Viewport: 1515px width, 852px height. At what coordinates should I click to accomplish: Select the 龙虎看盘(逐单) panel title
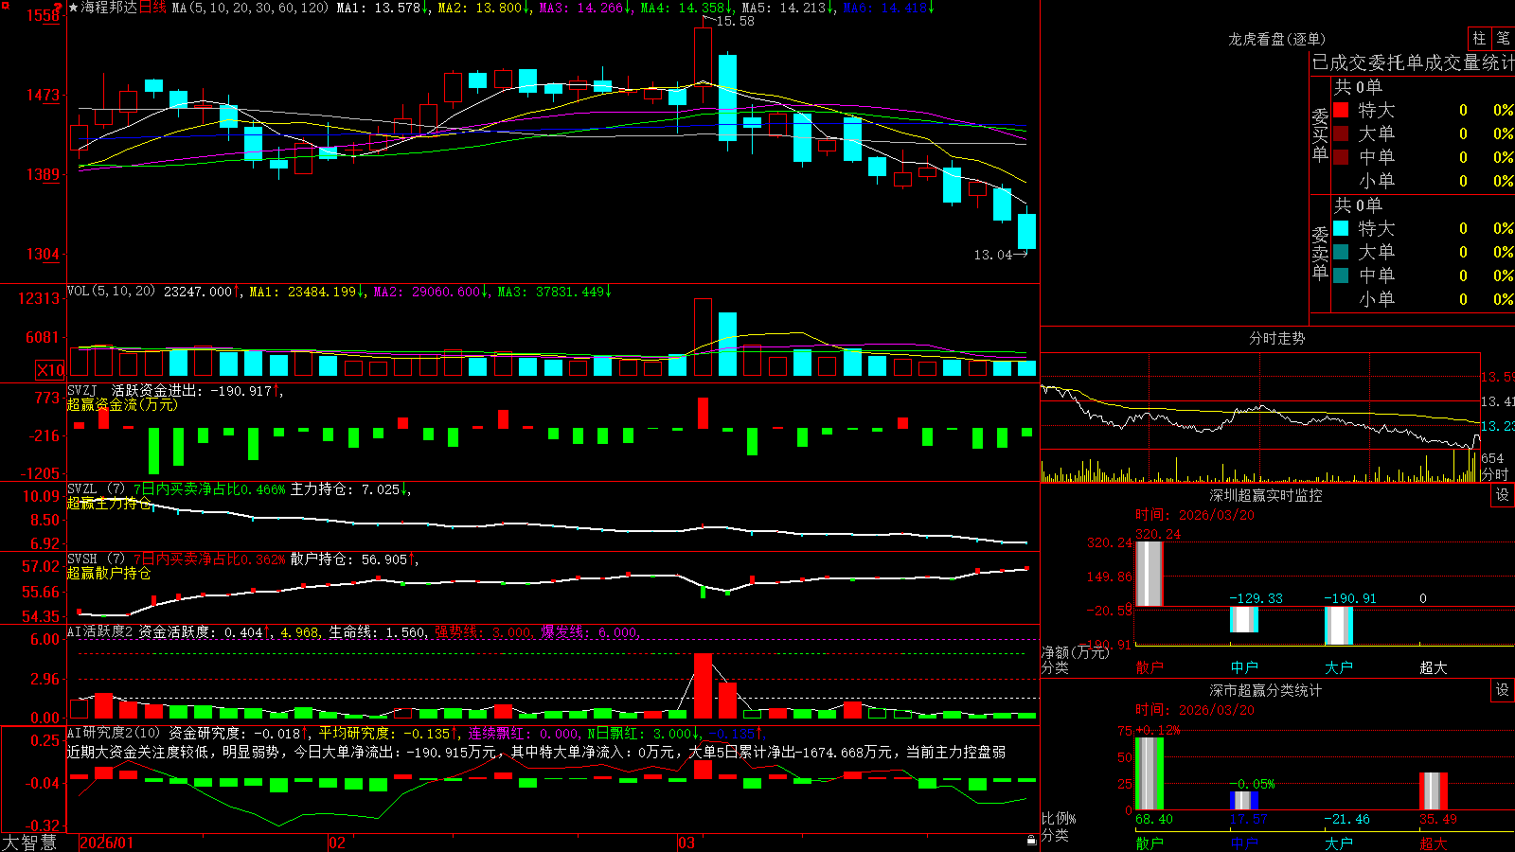point(1276,39)
